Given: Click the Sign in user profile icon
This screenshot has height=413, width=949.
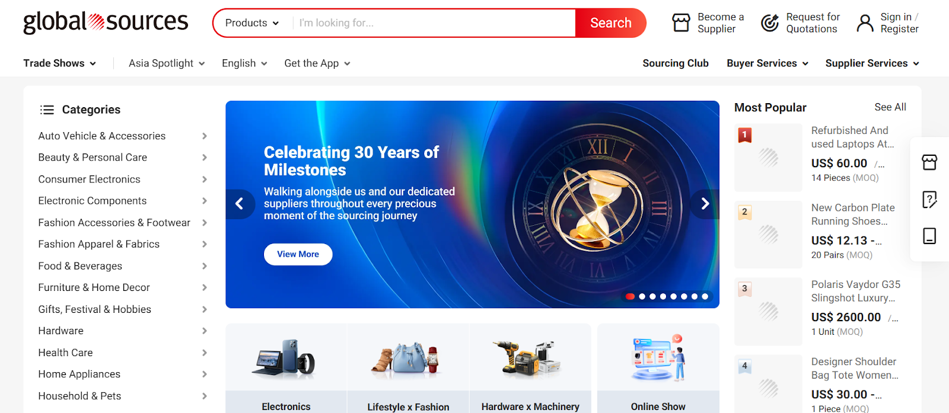Looking at the screenshot, I should pyautogui.click(x=865, y=23).
